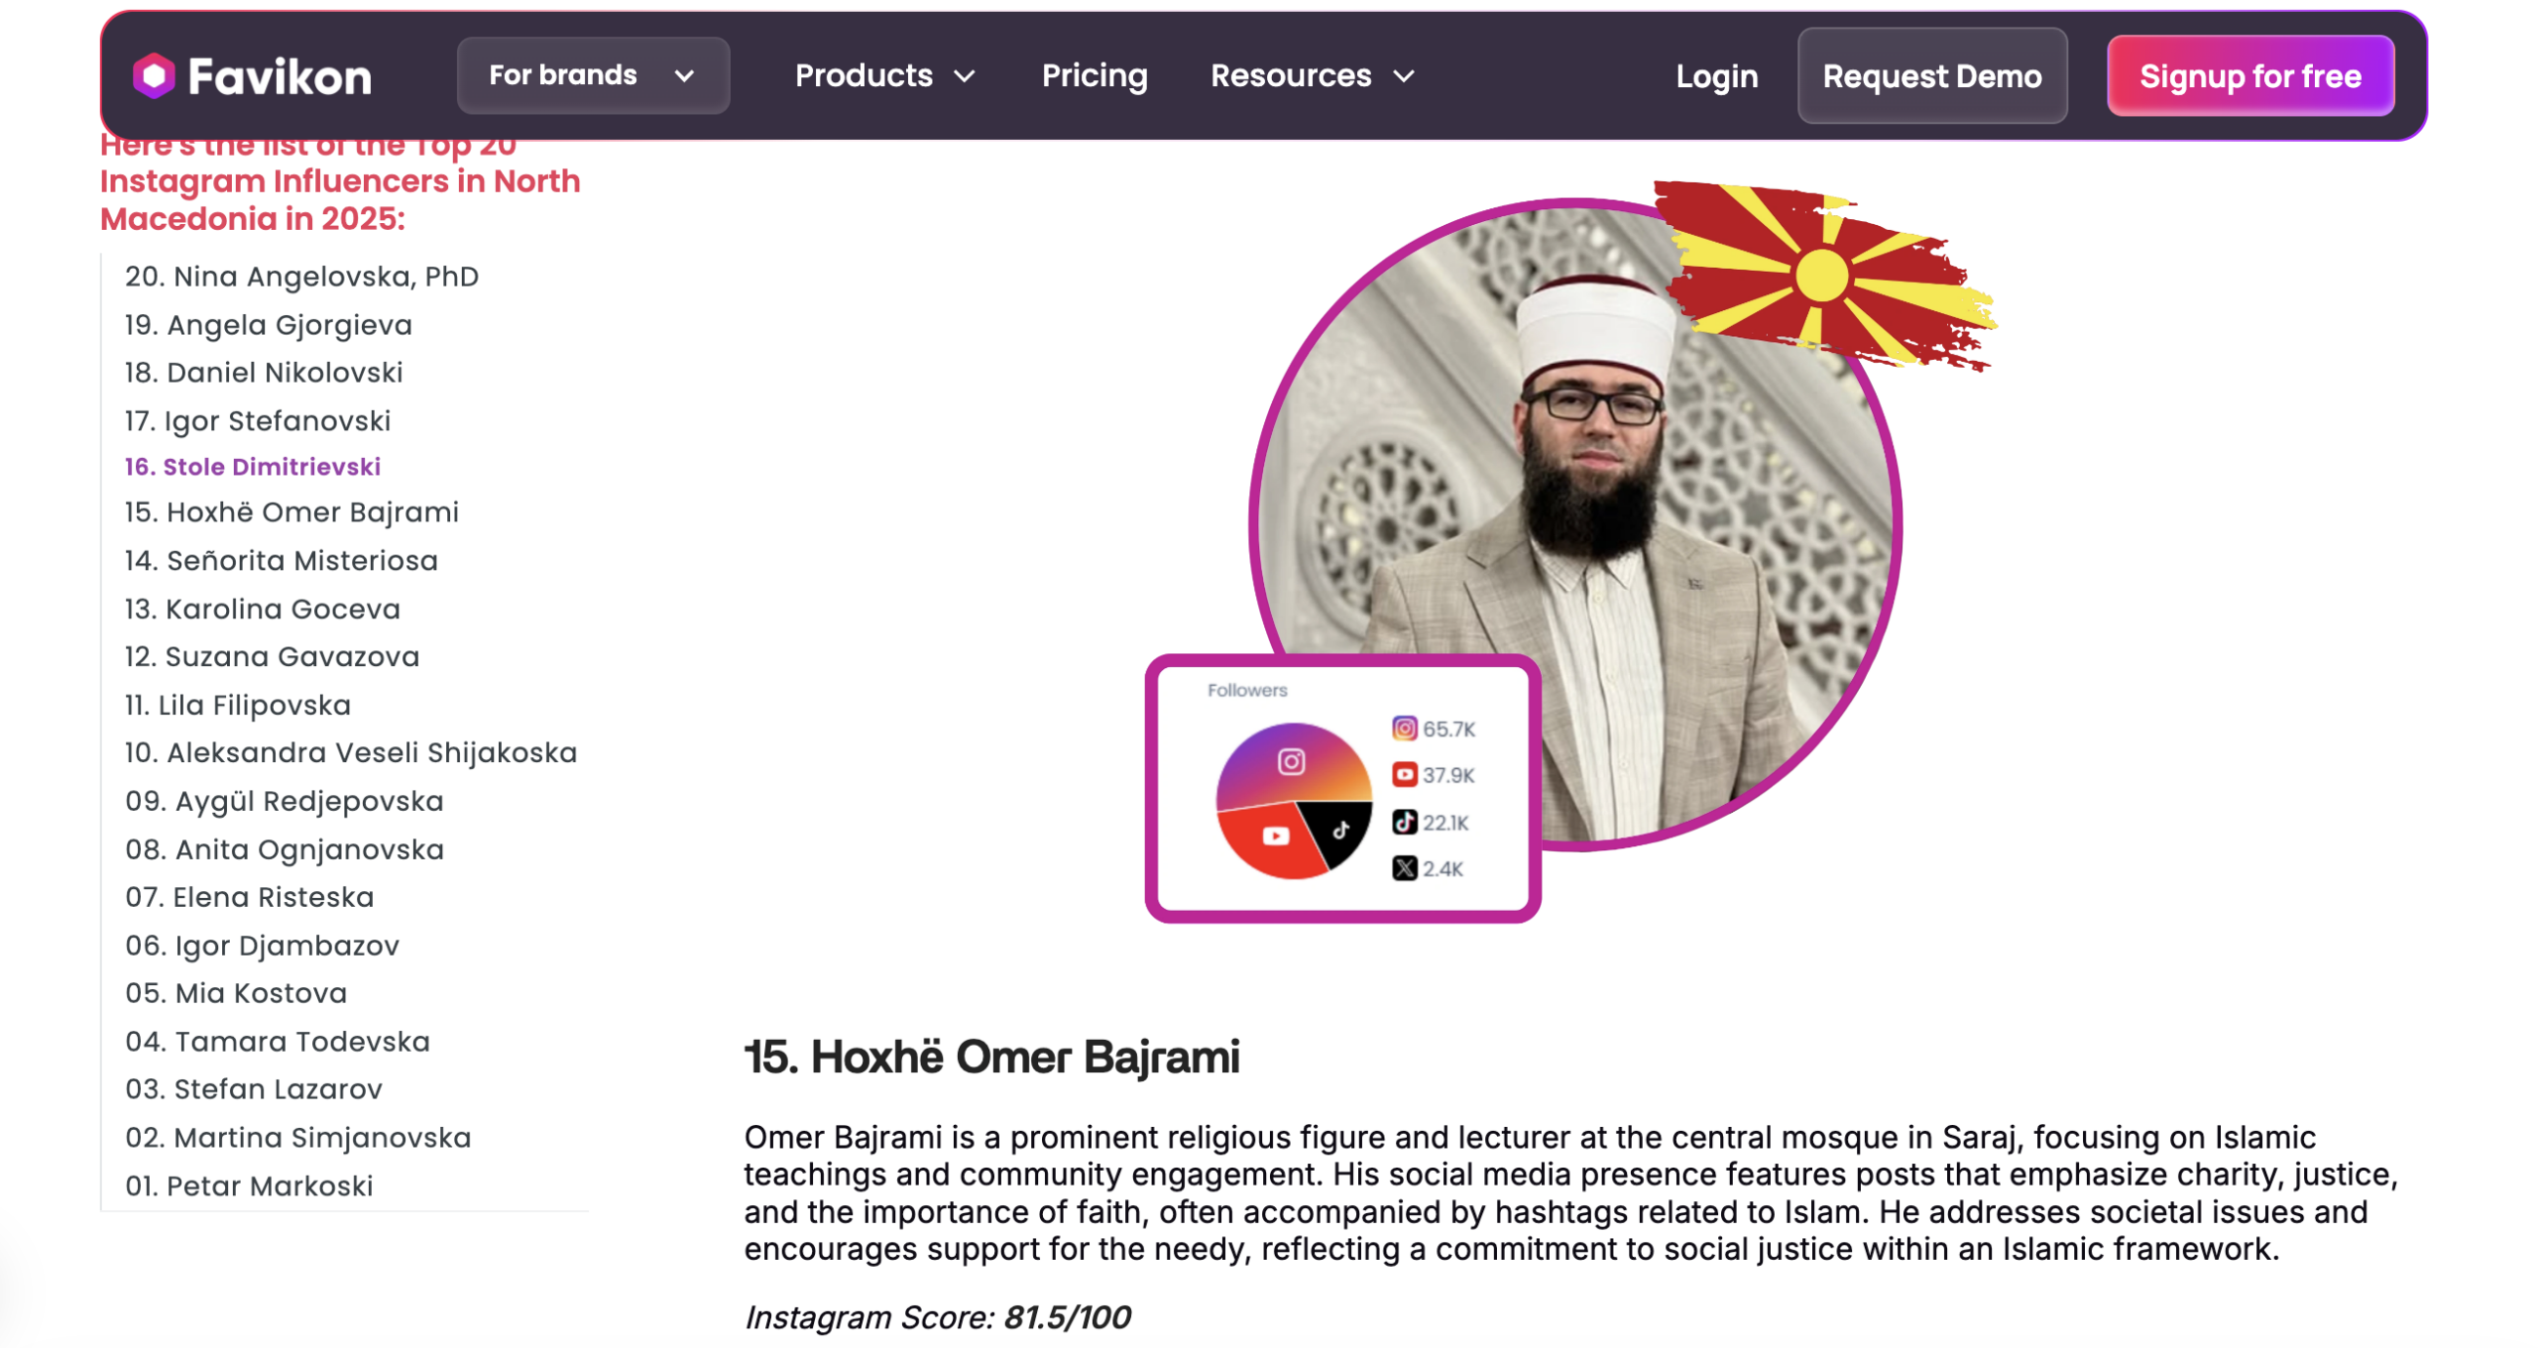Open the Pricing page
2538x1348 pixels.
click(1094, 76)
